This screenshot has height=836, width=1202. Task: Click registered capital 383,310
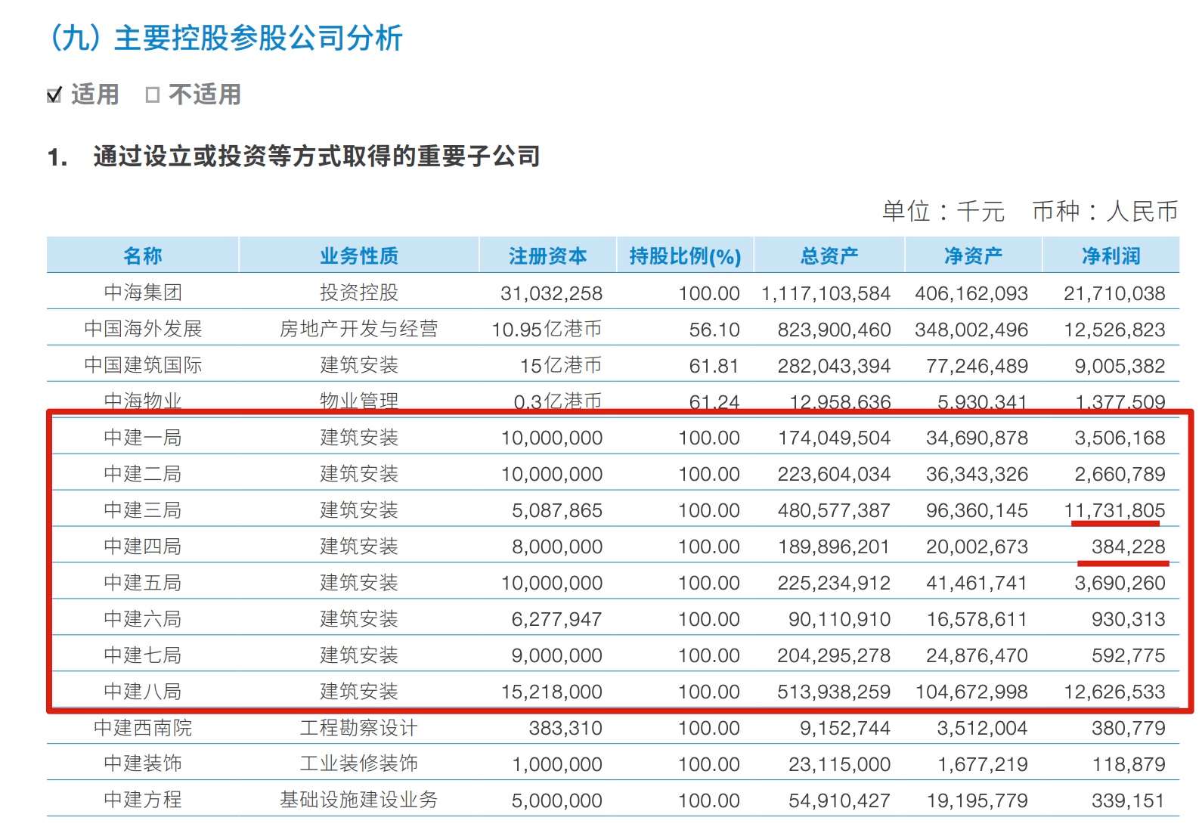click(566, 729)
